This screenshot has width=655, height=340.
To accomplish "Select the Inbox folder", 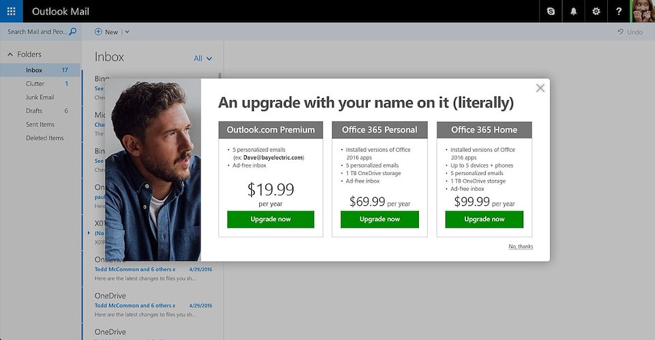I will 34,70.
